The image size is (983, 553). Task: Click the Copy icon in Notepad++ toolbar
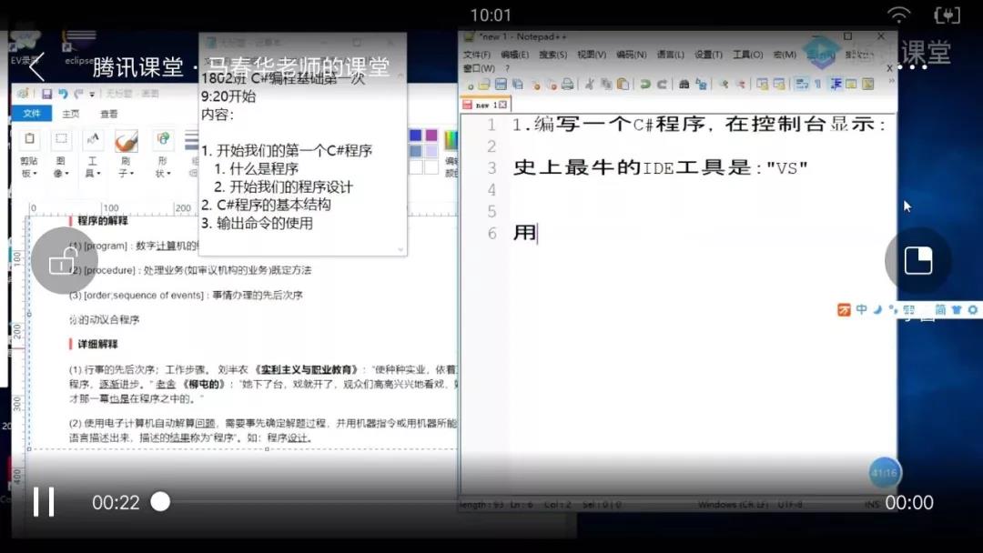click(606, 85)
